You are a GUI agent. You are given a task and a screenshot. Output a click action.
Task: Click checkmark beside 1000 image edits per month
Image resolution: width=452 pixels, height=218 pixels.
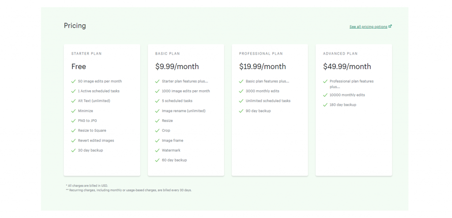click(x=157, y=91)
